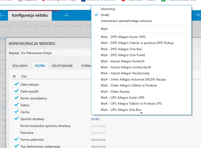Image resolution: width=201 pixels, height=148 pixels.
Task: Select the FILTRY tab
Action: tap(40, 66)
